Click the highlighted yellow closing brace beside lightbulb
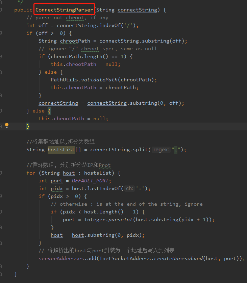 pos(28,126)
